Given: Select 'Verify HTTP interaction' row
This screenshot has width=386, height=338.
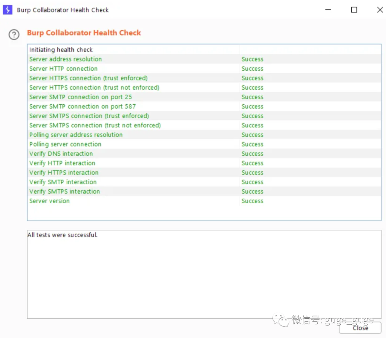Looking at the screenshot, I should click(204, 163).
